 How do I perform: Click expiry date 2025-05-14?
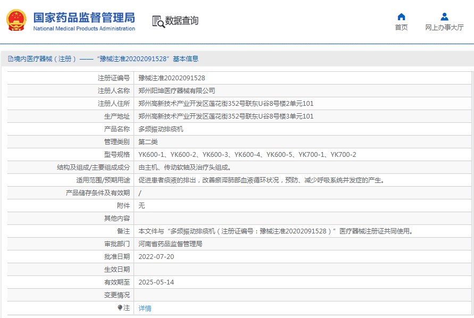[x=156, y=282]
